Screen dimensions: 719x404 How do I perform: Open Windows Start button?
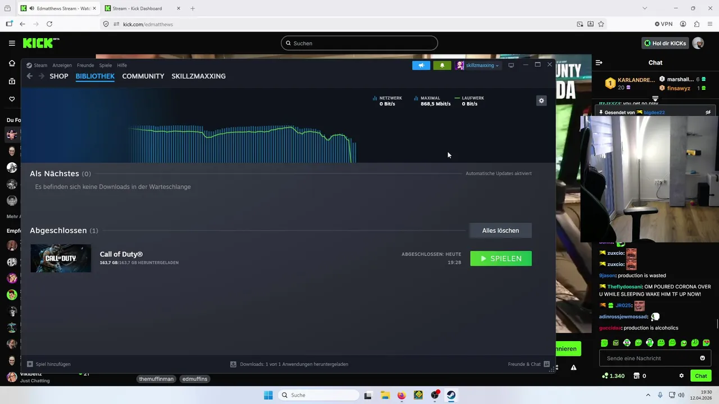269,395
